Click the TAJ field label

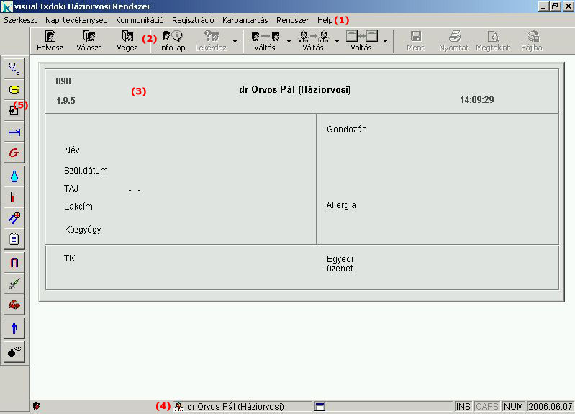click(x=71, y=189)
